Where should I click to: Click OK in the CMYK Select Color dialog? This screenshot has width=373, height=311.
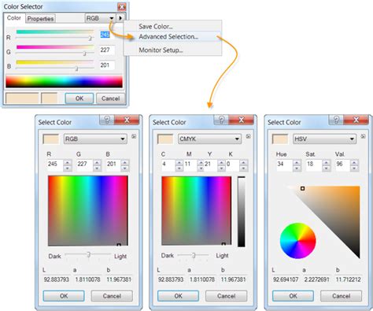178,296
